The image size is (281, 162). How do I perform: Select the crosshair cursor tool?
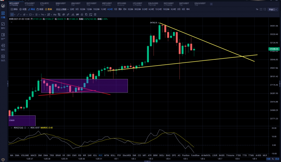point(12,14)
